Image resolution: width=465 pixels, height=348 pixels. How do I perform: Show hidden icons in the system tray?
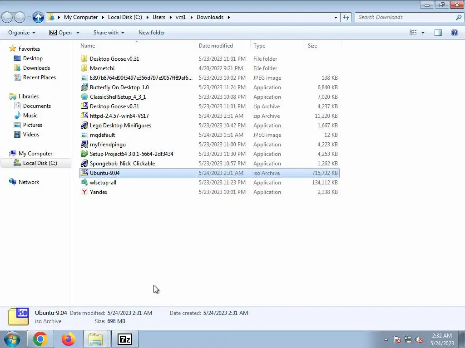coord(386,340)
